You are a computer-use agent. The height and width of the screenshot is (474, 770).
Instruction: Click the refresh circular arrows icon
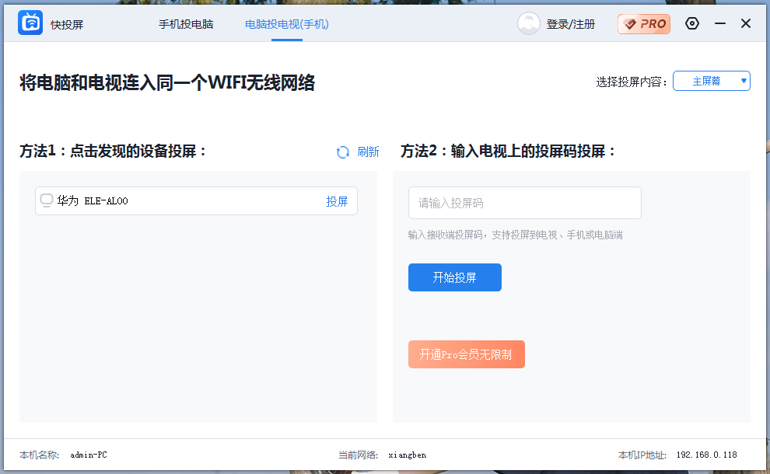(x=343, y=152)
